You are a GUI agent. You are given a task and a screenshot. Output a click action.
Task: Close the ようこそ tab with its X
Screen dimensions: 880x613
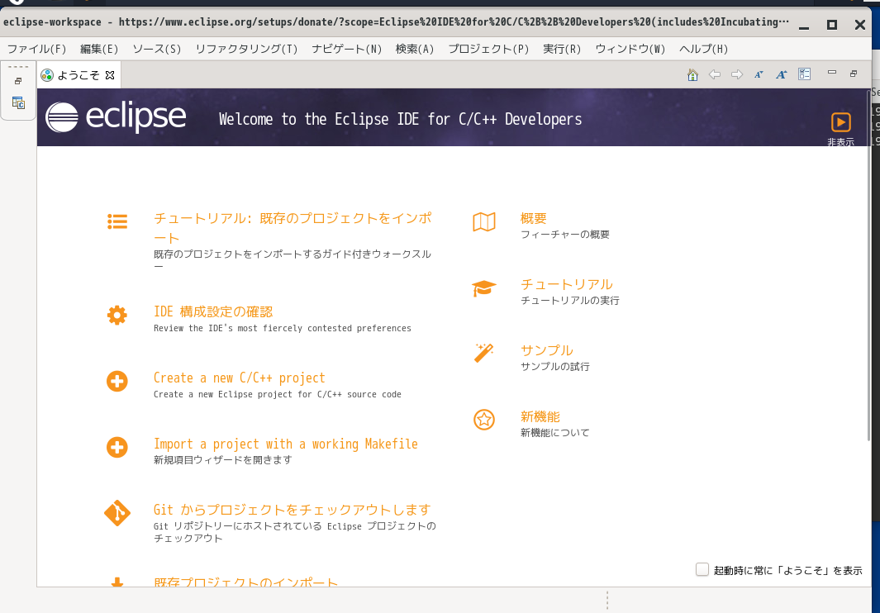(110, 74)
